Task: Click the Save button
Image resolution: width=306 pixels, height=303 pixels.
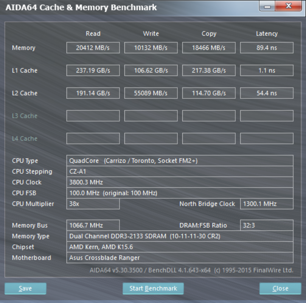Action: tap(25, 288)
